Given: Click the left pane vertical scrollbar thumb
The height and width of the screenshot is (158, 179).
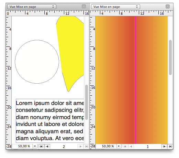Looking at the screenshot, I should (87, 102).
